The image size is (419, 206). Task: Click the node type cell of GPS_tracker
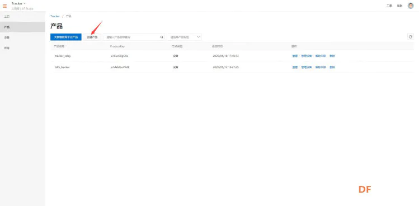pyautogui.click(x=175, y=67)
